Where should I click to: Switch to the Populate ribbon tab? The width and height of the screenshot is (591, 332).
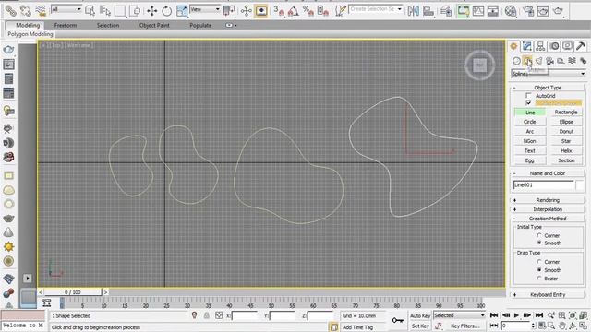200,25
